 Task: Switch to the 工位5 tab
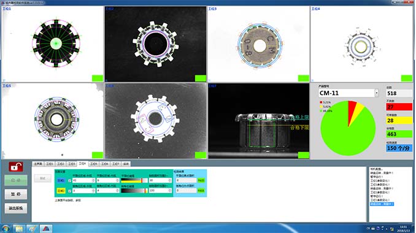coord(93,164)
